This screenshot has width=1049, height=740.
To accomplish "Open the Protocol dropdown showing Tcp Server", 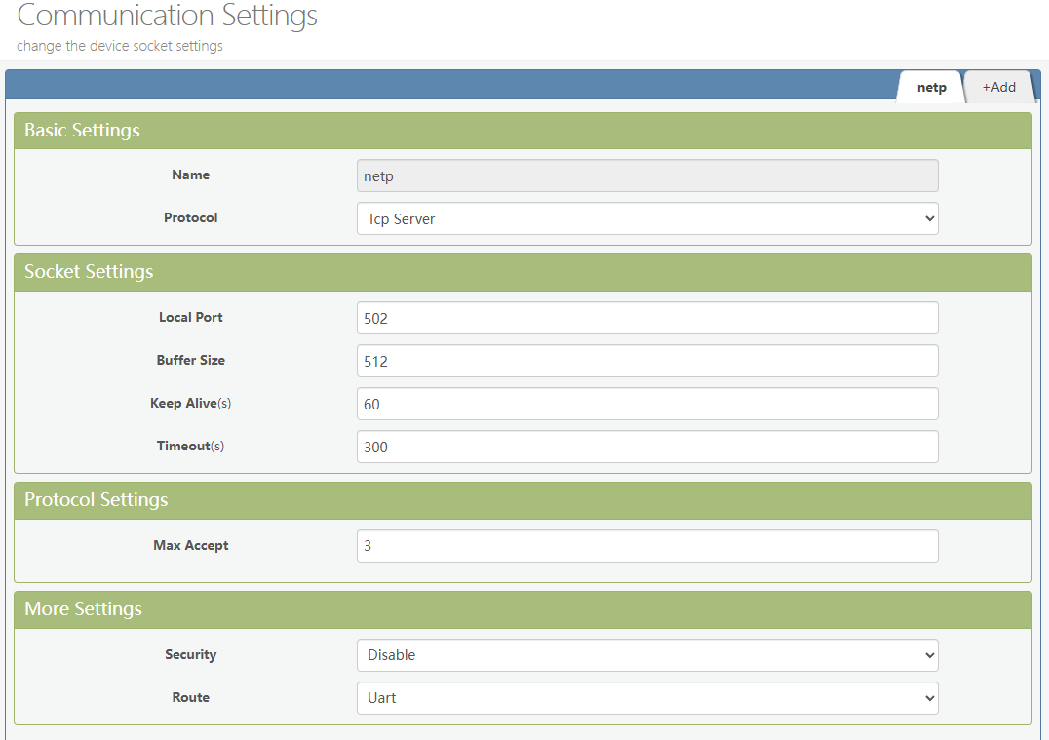I will (647, 218).
